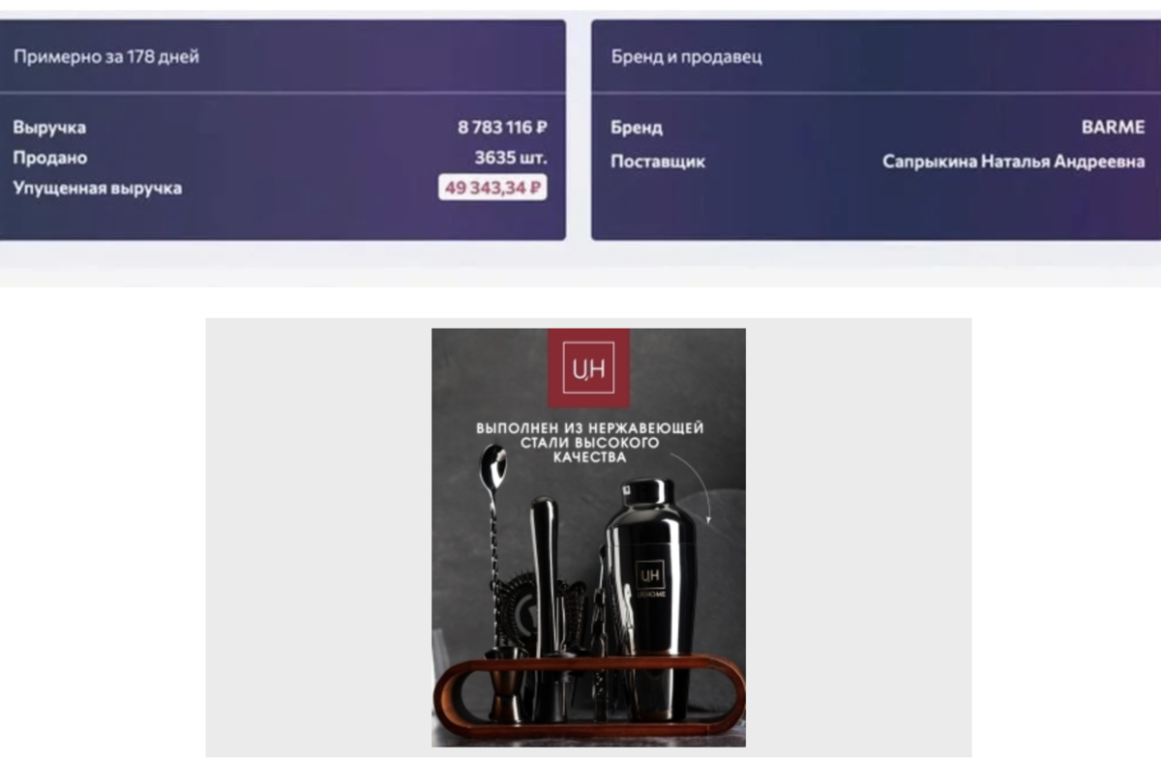Viewport: 1161px width, 760px height.
Task: Click the 'Бренд и продавец' card header
Action: click(686, 57)
